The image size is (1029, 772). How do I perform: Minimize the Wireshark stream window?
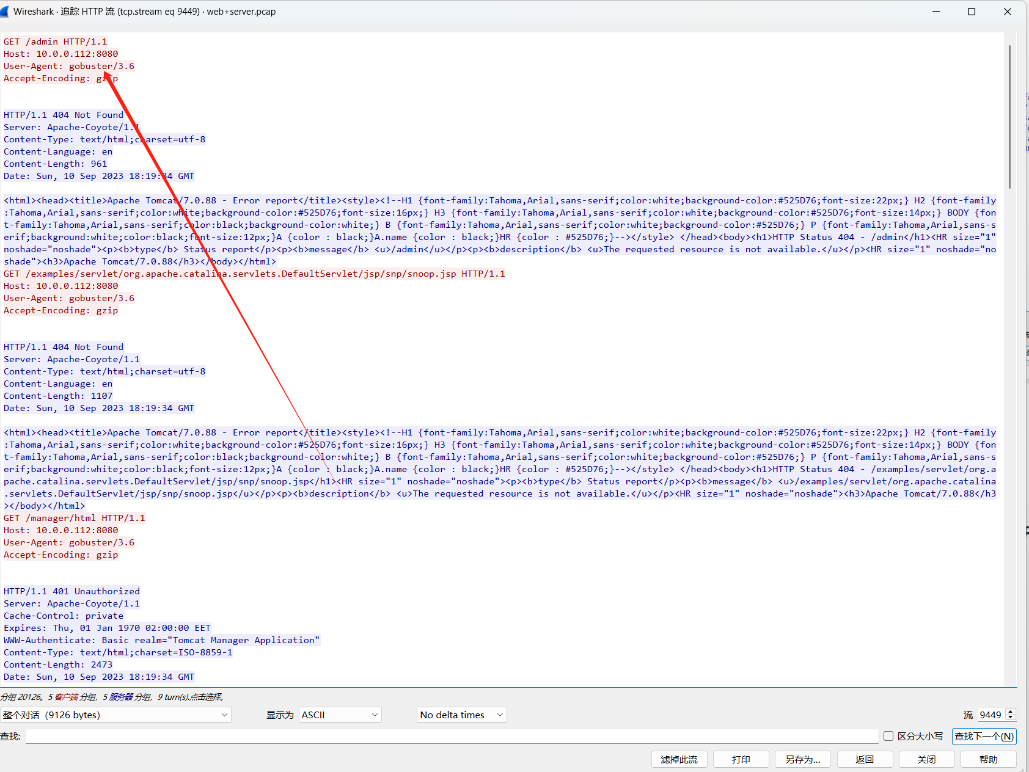pos(936,12)
